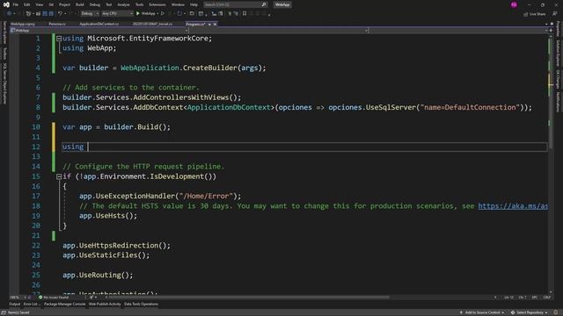Open the Git menu

click(51, 4)
